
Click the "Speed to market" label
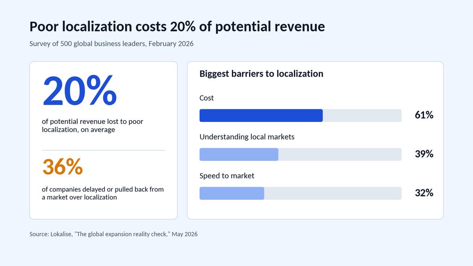tap(226, 176)
